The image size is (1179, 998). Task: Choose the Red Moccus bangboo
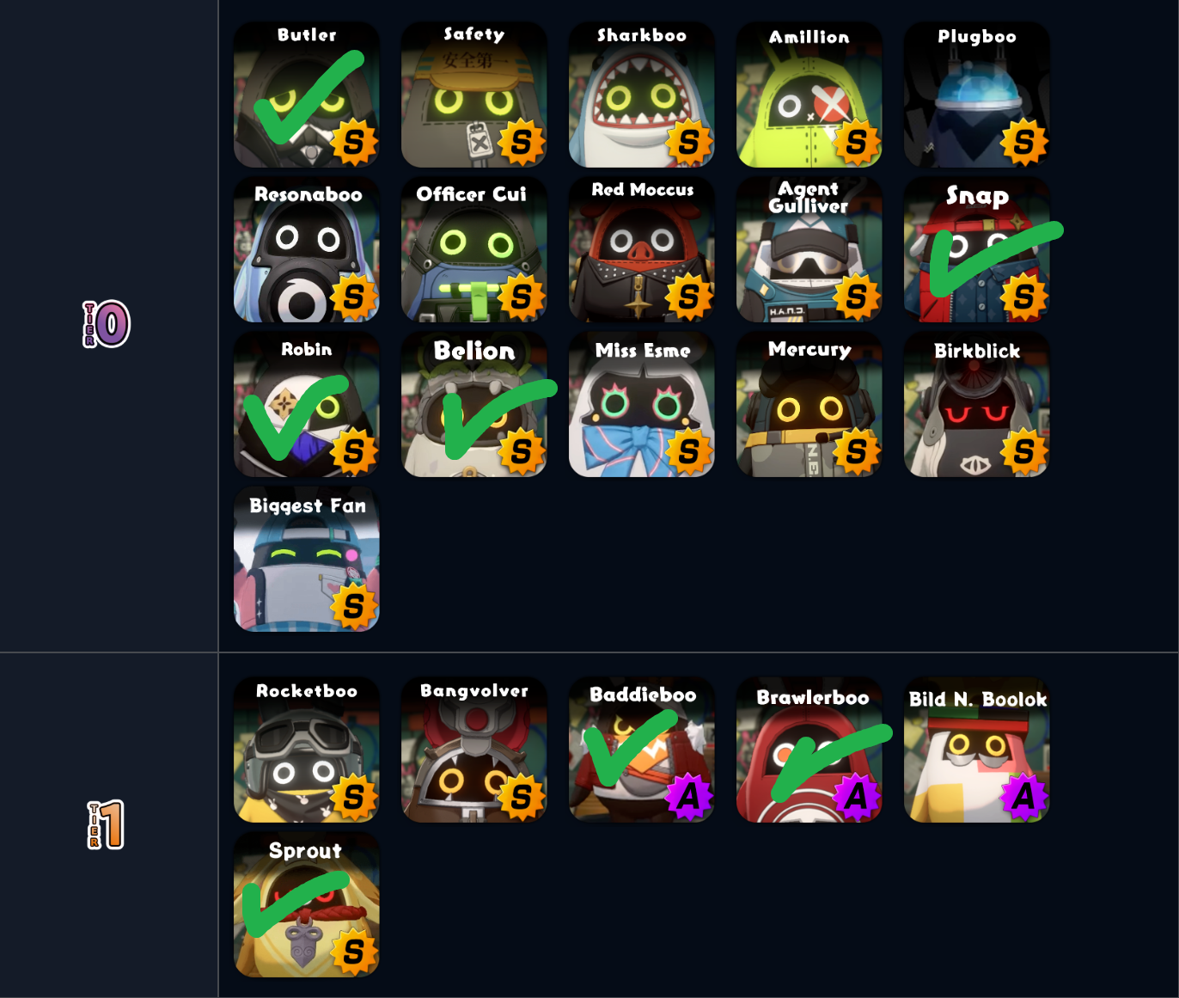click(x=642, y=249)
